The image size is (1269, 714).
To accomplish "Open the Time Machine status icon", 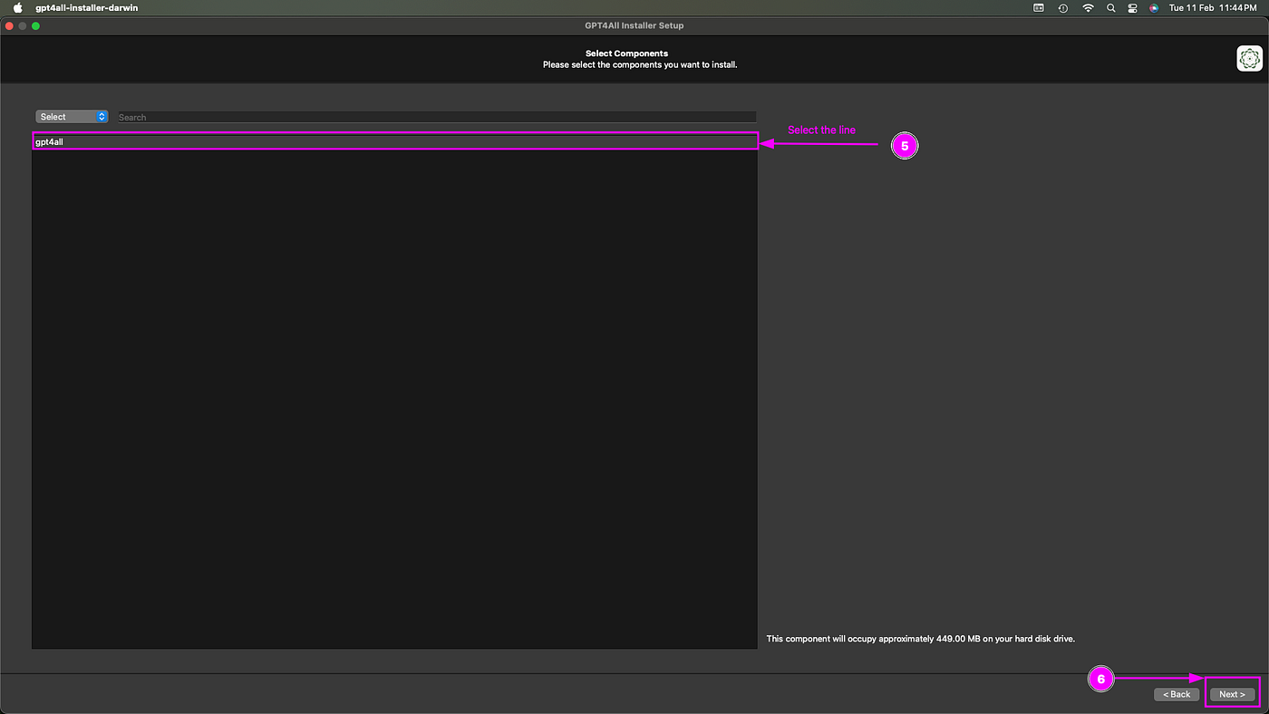I will tap(1063, 7).
